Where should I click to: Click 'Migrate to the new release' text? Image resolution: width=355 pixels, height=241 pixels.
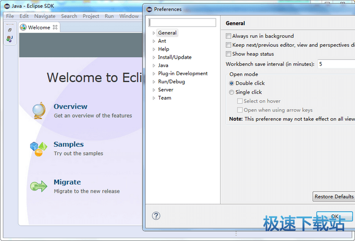click(x=87, y=191)
